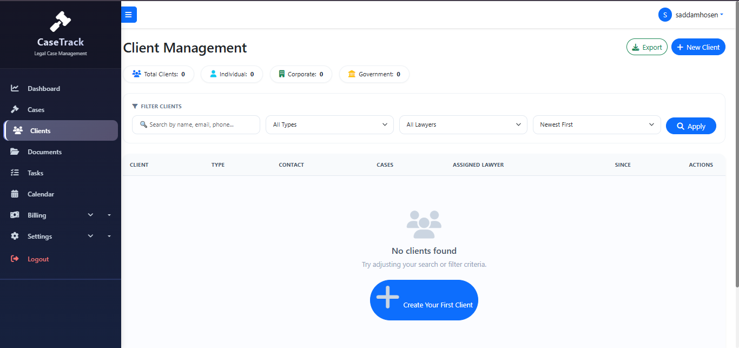Click the Documents folder icon in sidebar
Screen dimensions: 739x348
click(15, 152)
